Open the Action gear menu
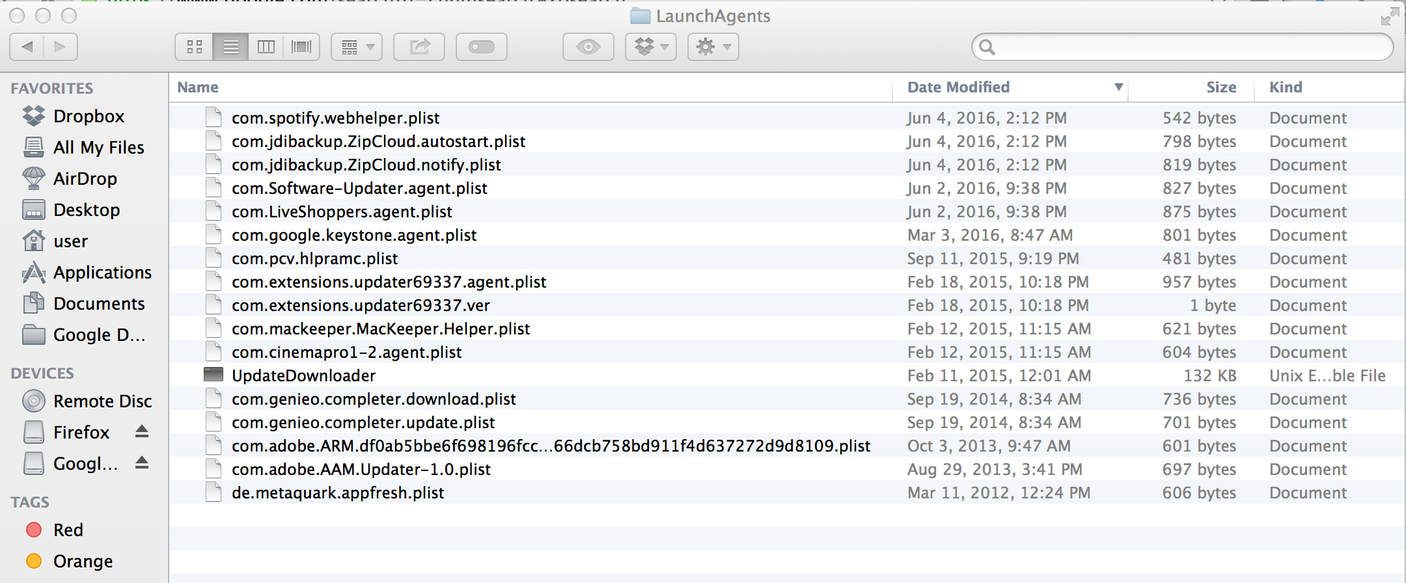 click(713, 47)
